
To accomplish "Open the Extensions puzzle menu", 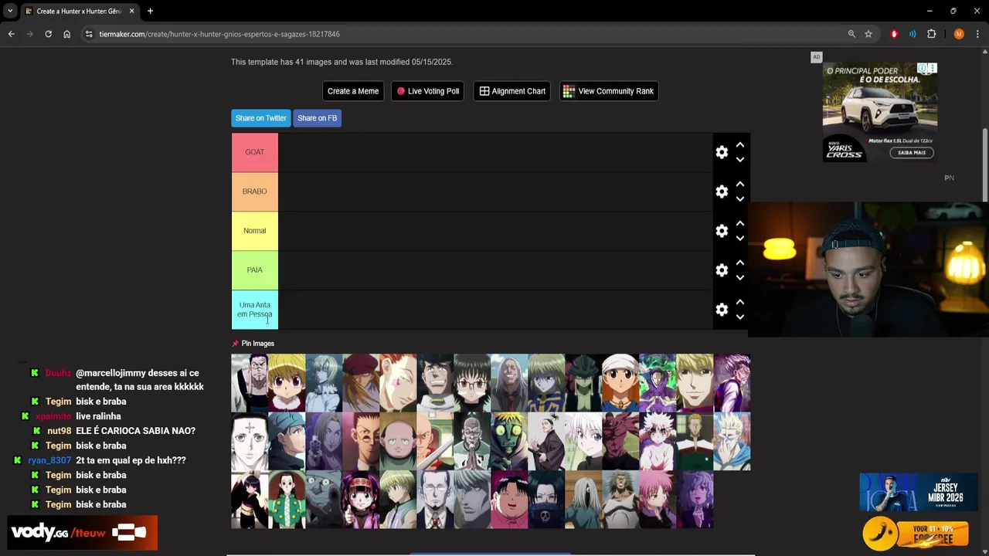I will (x=931, y=34).
